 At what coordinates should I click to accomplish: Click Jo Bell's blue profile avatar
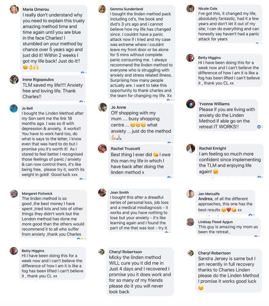[x=14, y=108]
